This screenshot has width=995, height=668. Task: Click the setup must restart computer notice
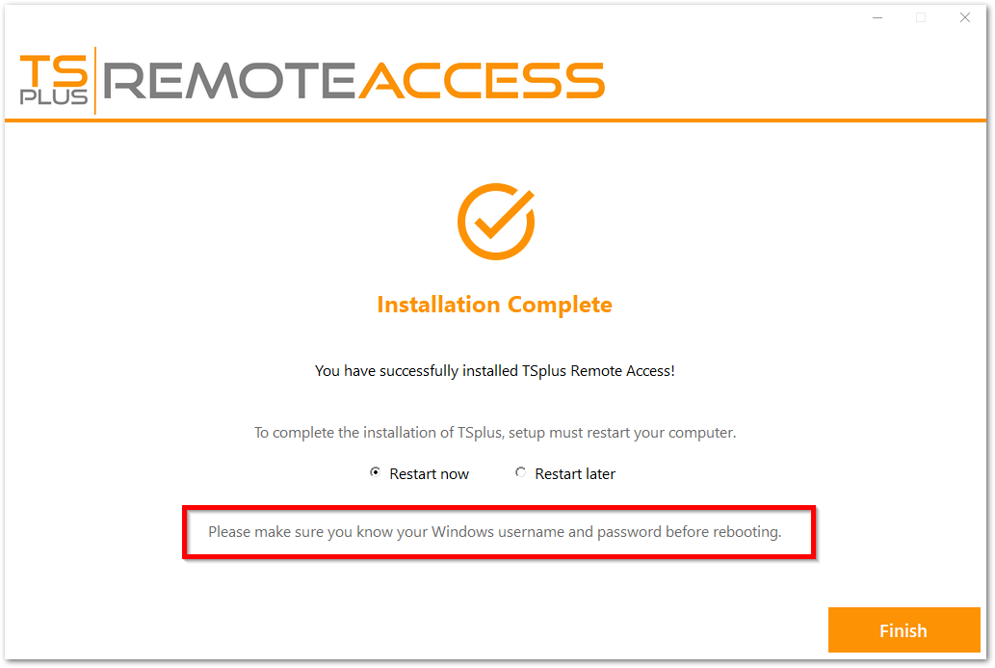tap(495, 433)
